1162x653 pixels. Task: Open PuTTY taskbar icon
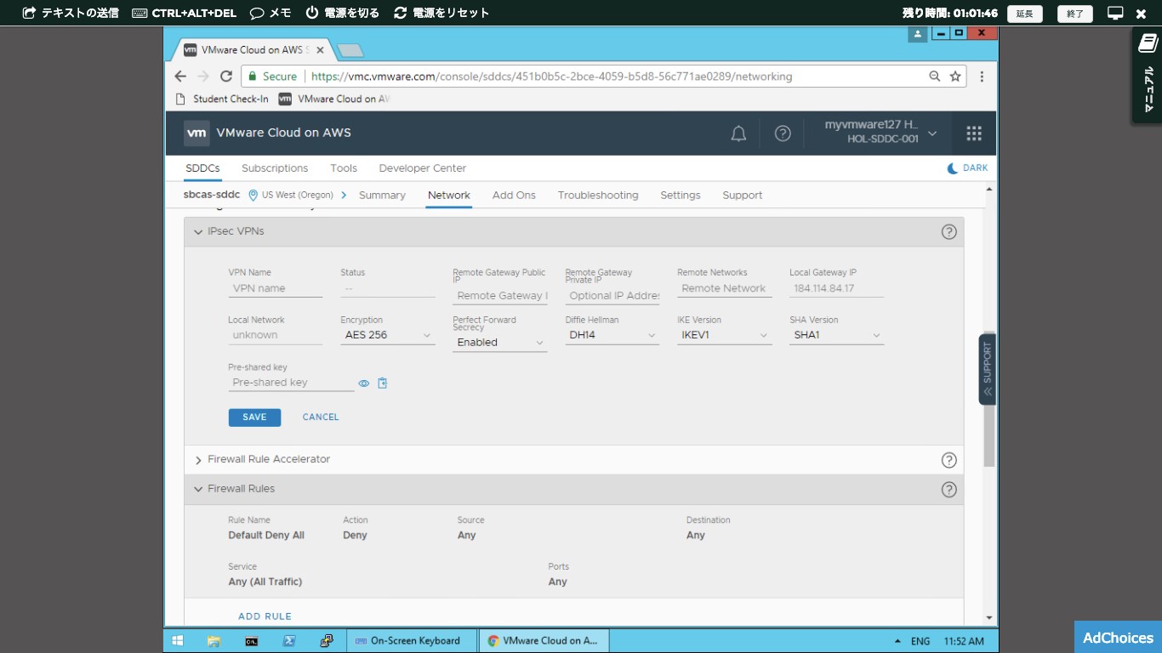point(327,641)
